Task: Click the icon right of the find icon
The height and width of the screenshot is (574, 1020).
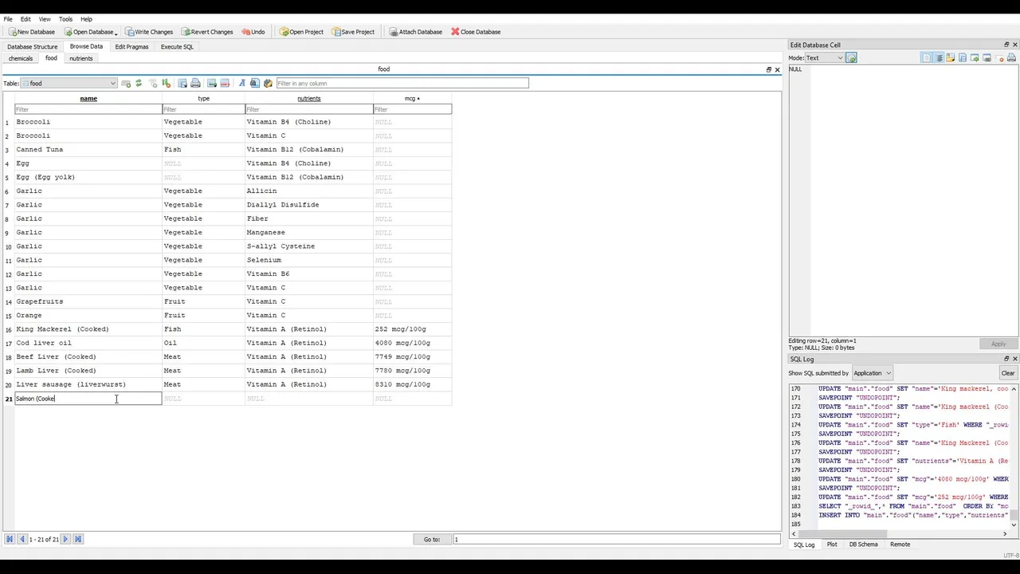Action: coord(268,83)
